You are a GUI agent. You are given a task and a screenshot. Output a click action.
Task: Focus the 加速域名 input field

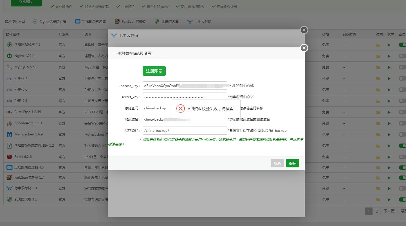(185, 119)
